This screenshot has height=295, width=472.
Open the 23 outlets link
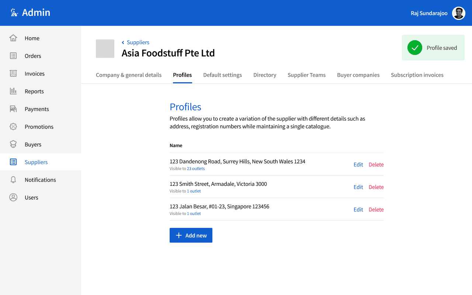(x=196, y=169)
